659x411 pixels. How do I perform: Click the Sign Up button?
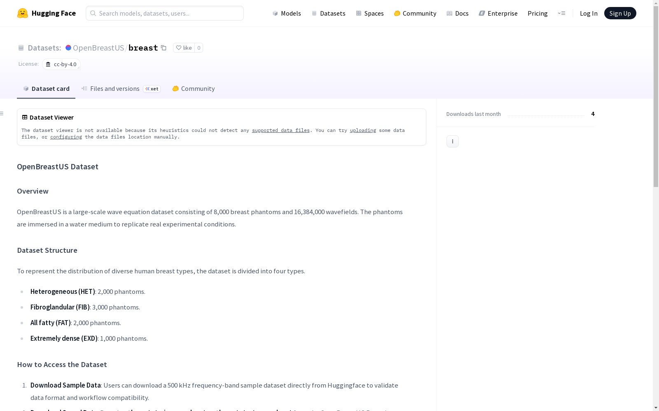click(620, 13)
